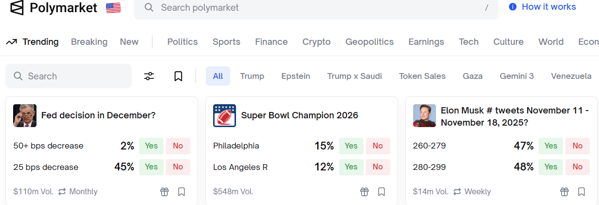The image size is (599, 205).
Task: Select the Trending tab with arrow icon
Action: point(32,42)
